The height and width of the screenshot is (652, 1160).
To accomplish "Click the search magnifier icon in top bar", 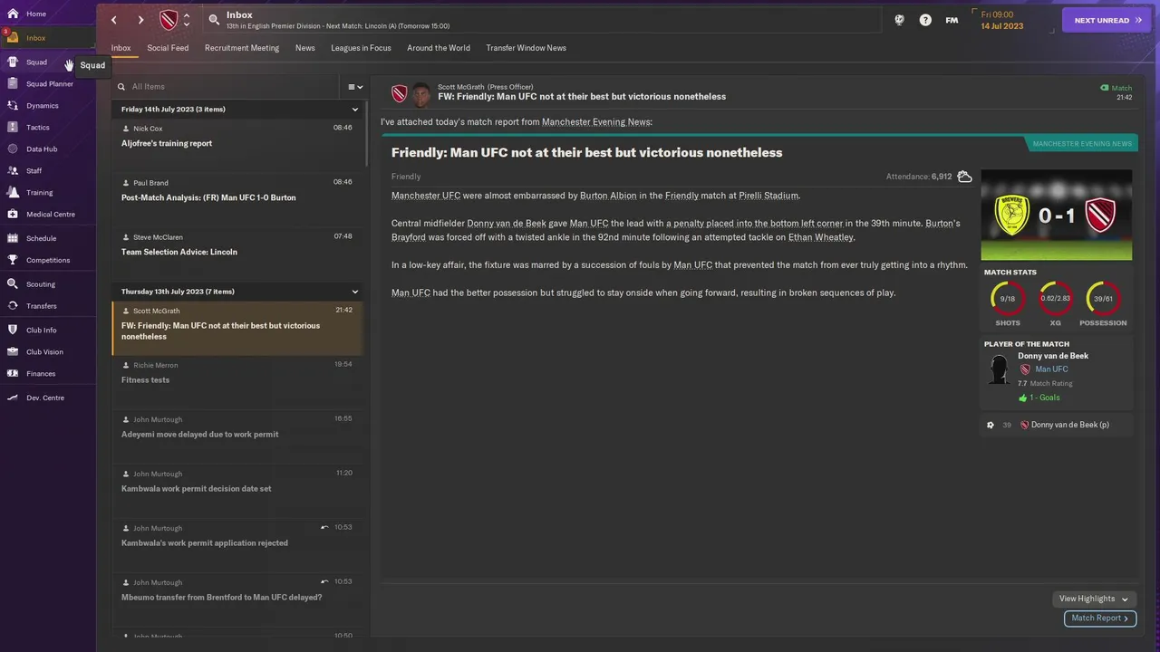I will tap(214, 19).
